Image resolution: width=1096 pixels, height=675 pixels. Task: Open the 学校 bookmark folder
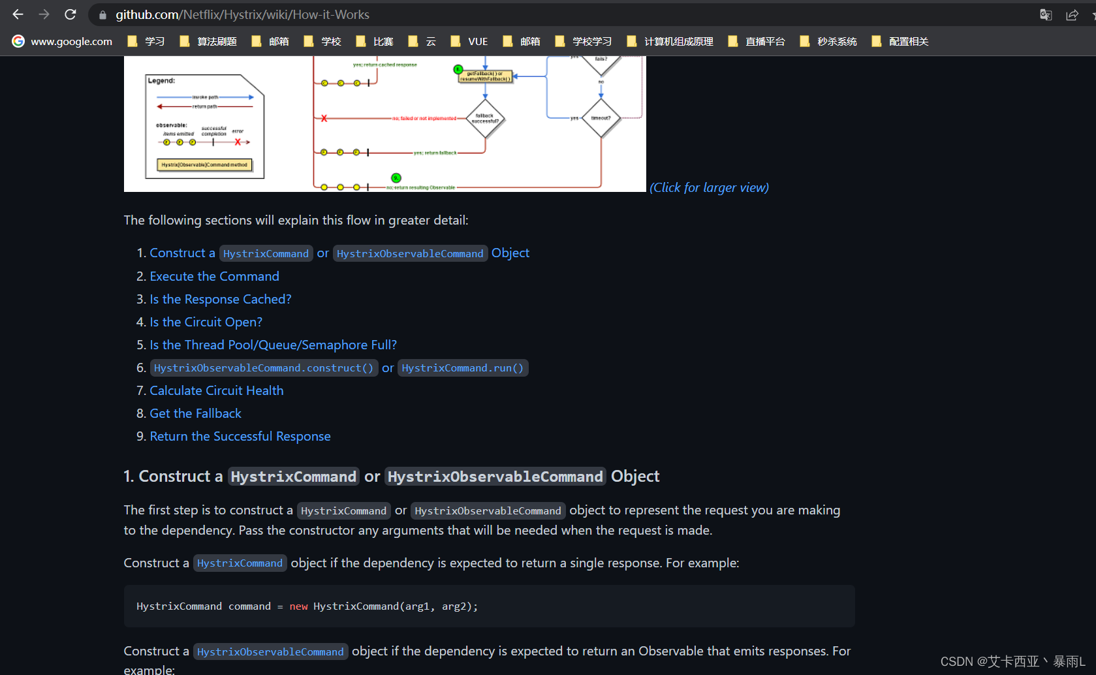(x=322, y=41)
